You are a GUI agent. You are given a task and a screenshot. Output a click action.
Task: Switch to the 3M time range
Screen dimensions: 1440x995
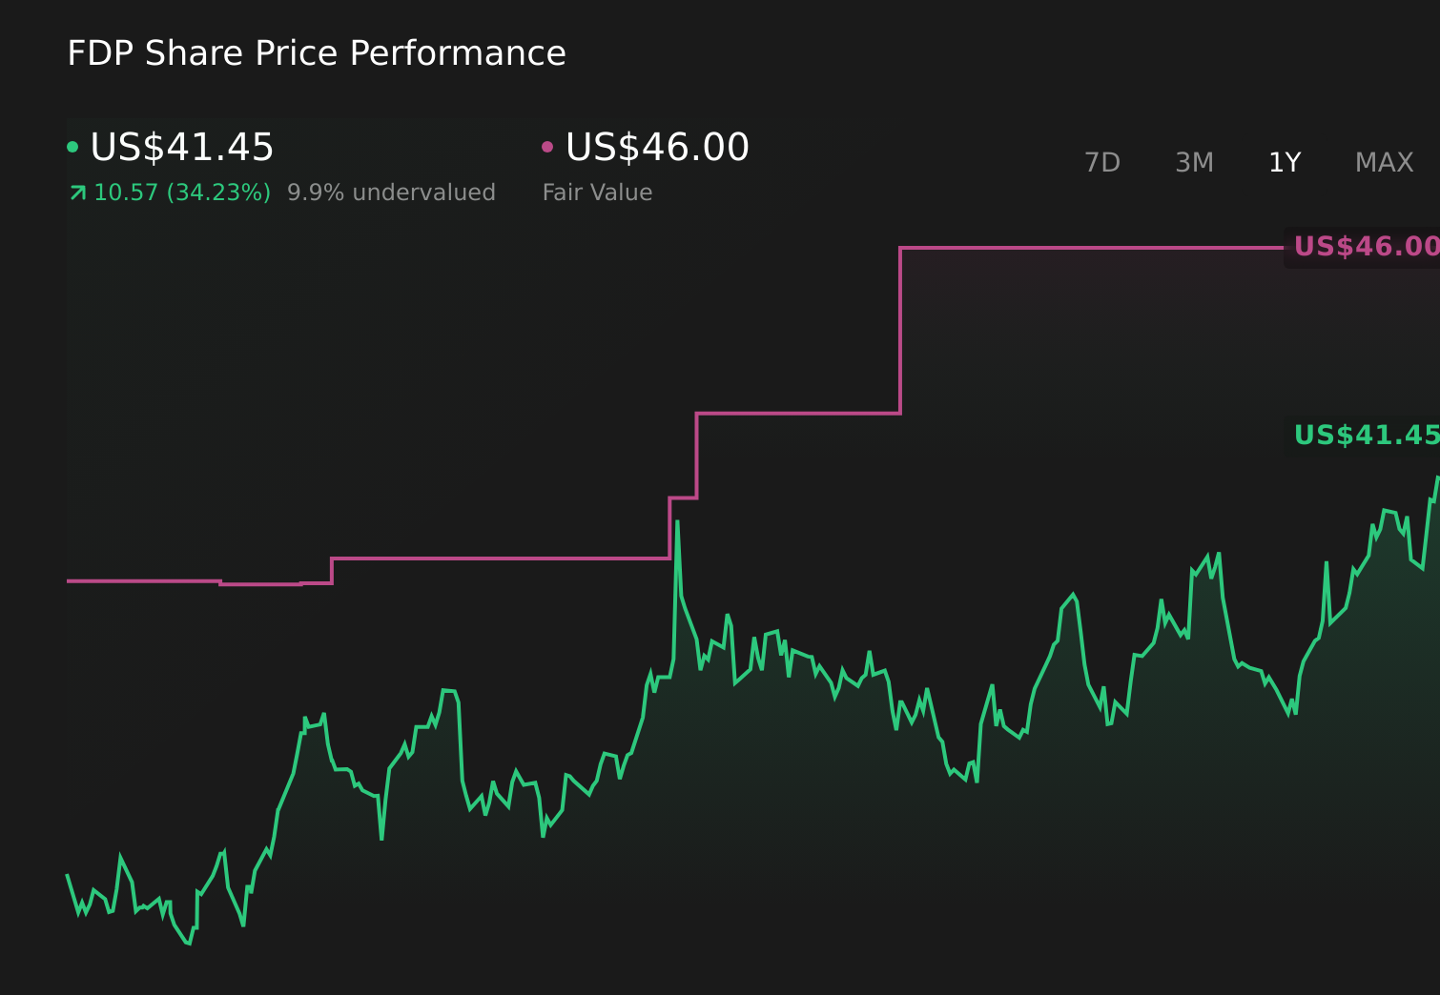coord(1193,162)
